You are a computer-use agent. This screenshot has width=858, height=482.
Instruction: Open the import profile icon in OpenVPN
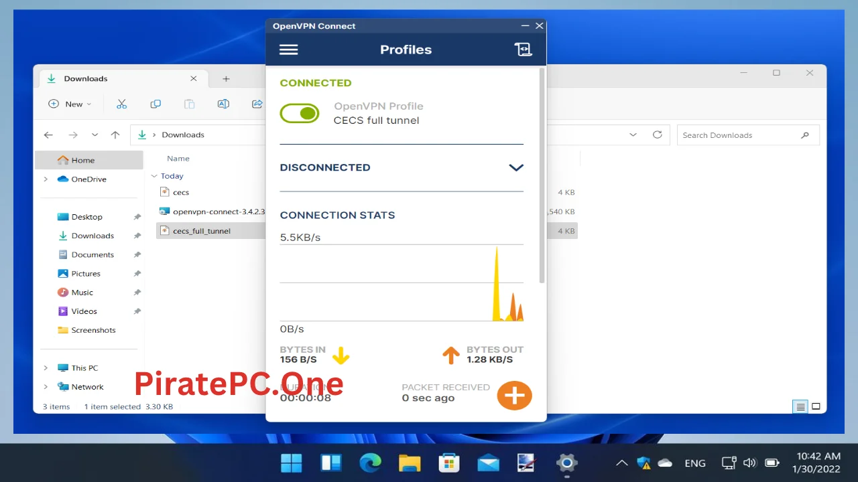523,50
